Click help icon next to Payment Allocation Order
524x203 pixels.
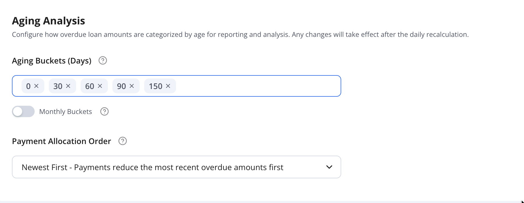click(x=123, y=141)
